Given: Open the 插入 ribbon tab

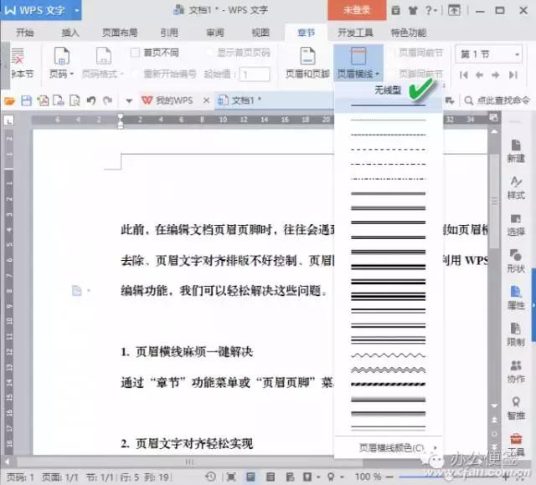Looking at the screenshot, I should coord(70,33).
